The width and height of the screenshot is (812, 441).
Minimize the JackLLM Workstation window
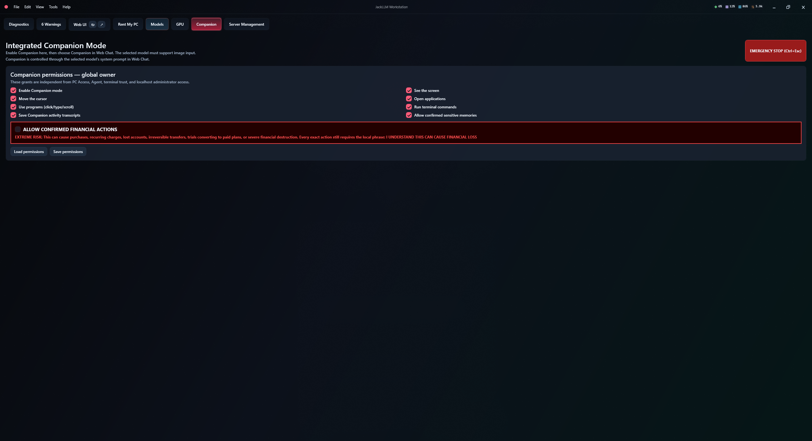pyautogui.click(x=774, y=7)
